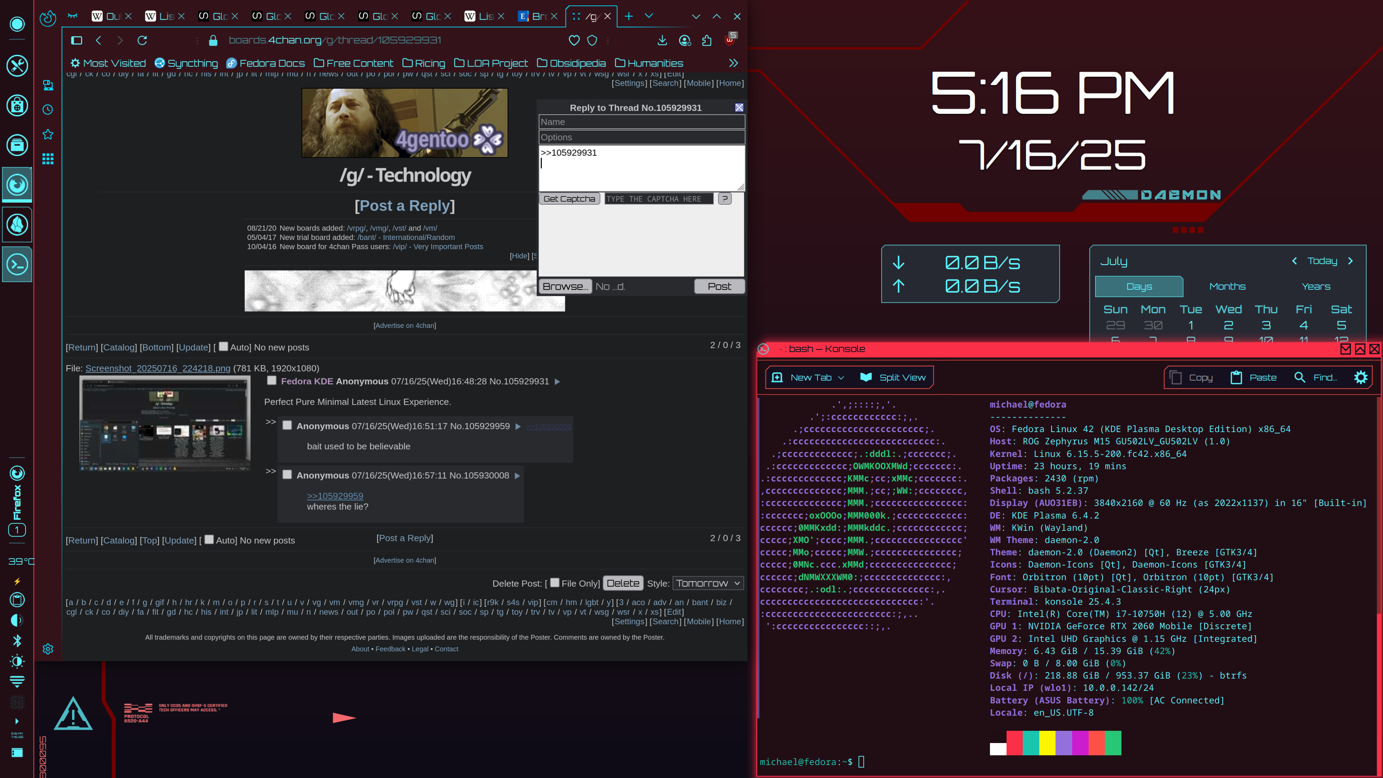Reload the 4chan thread page
Image resolution: width=1383 pixels, height=778 pixels.
click(142, 40)
